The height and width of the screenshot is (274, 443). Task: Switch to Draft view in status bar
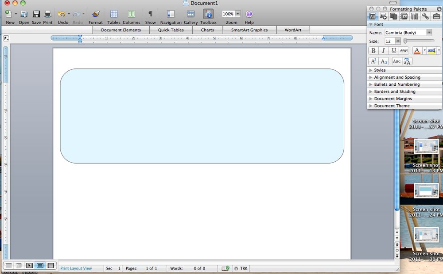click(9, 266)
